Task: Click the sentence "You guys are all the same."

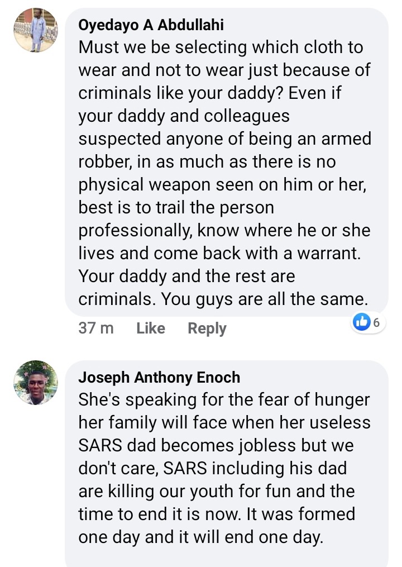Action: 265,299
